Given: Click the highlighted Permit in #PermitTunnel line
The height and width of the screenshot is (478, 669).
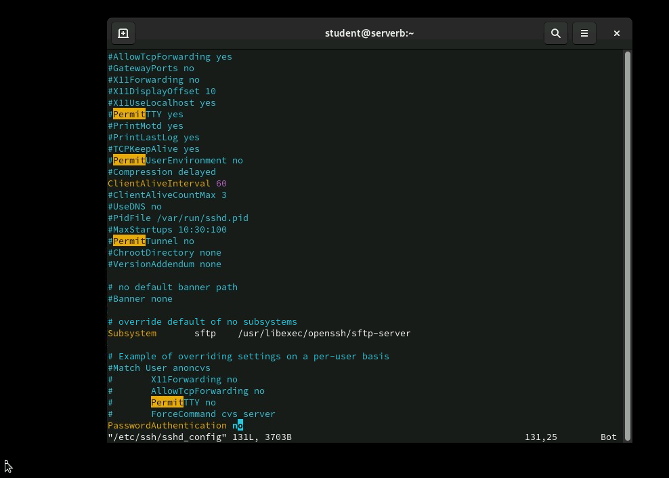Looking at the screenshot, I should point(128,241).
